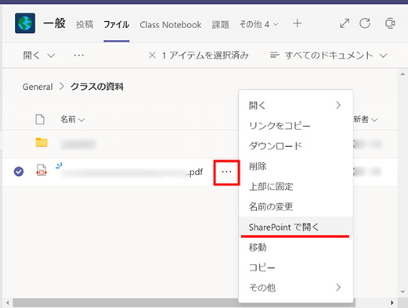Click the horizontal scrollbar left arrow
The image size is (408, 308).
(8, 303)
